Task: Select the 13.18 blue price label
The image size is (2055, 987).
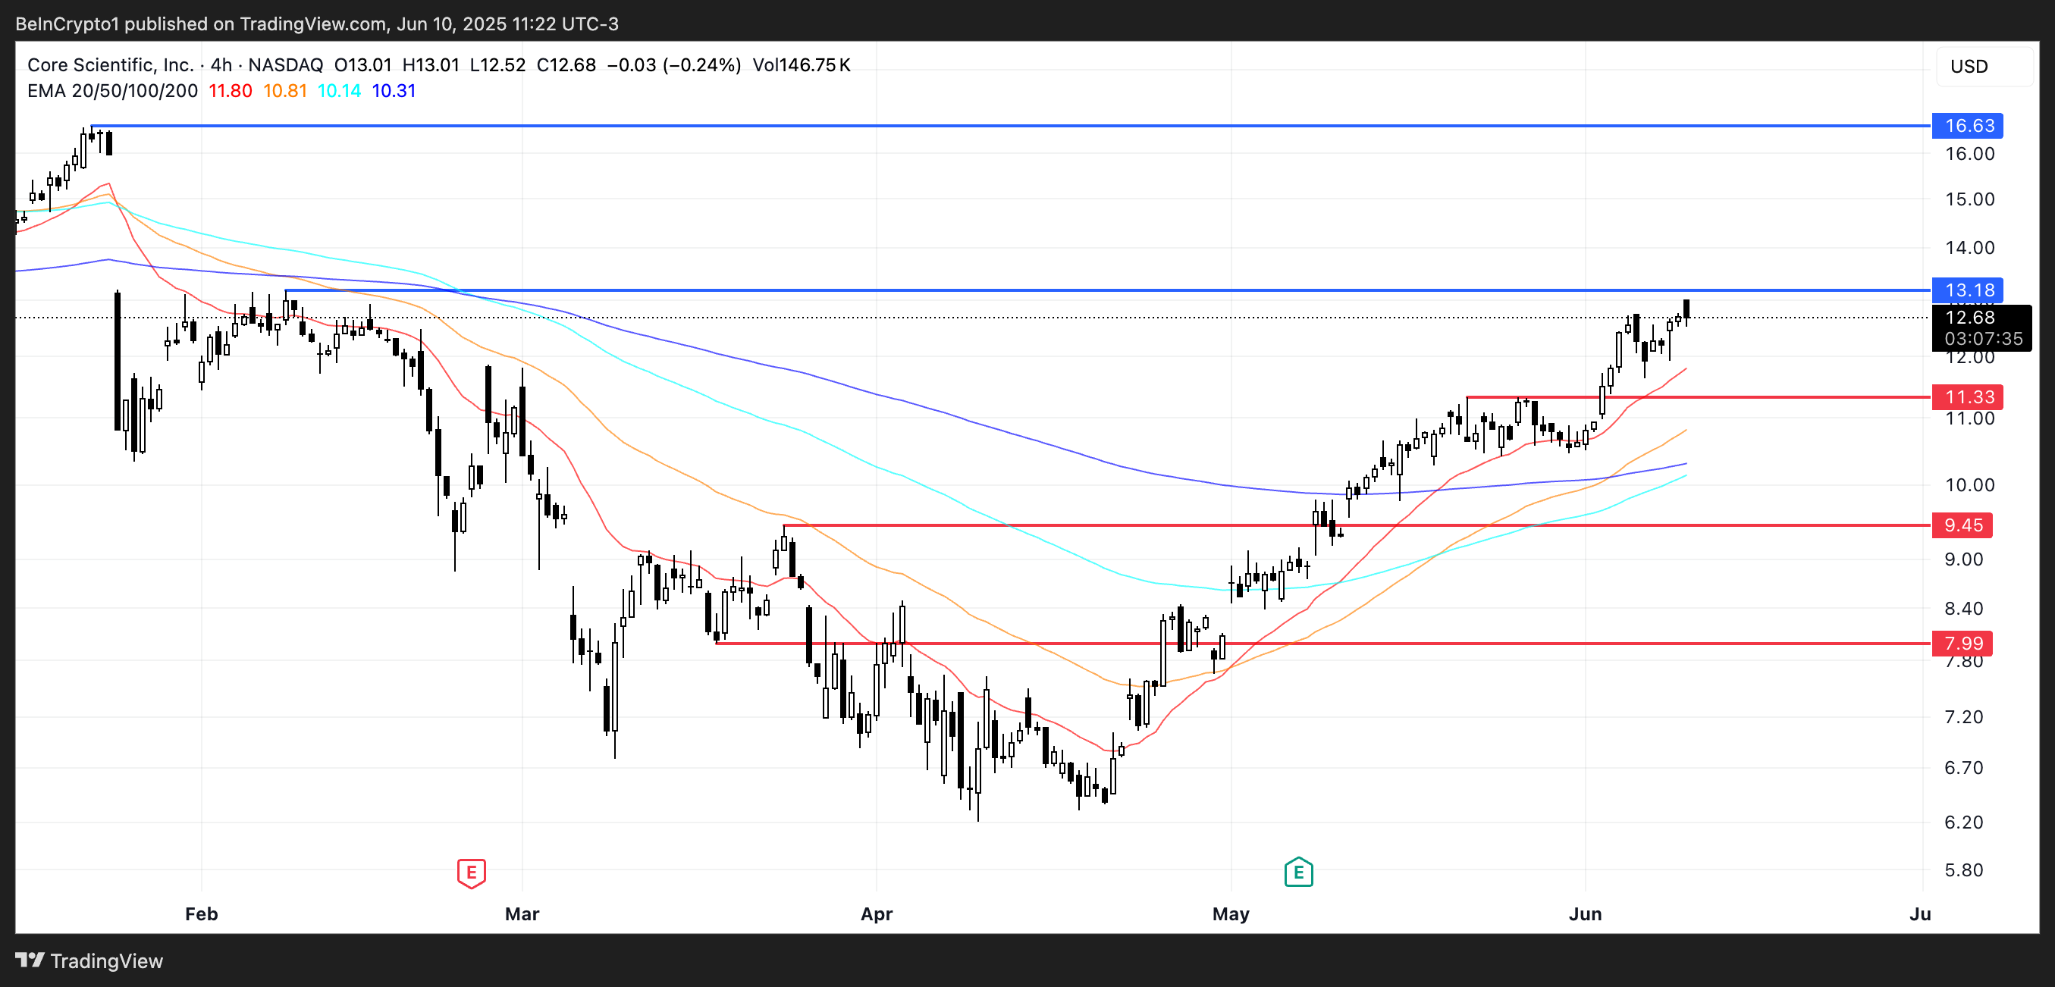Action: click(x=1966, y=290)
